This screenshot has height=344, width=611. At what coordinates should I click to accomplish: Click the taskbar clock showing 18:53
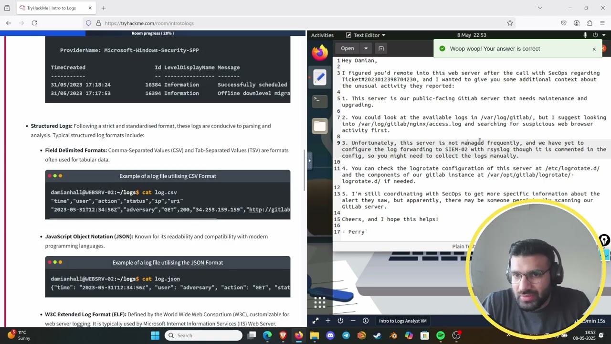click(x=590, y=335)
